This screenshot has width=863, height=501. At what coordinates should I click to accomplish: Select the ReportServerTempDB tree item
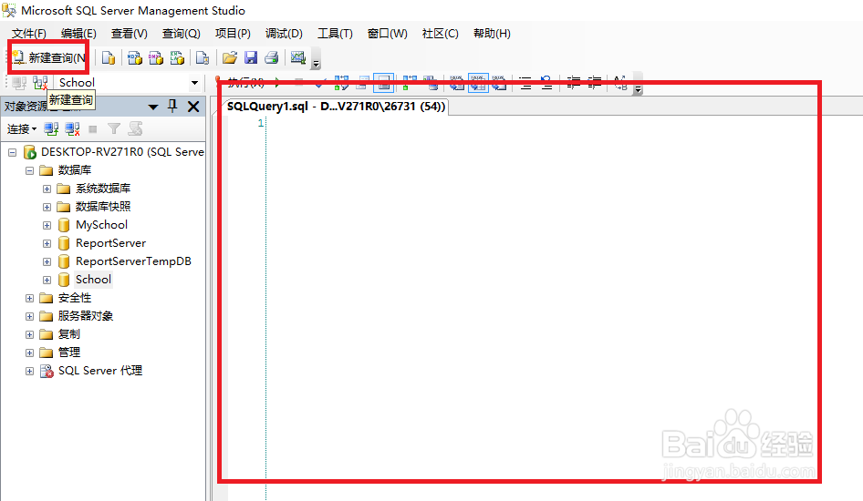133,261
